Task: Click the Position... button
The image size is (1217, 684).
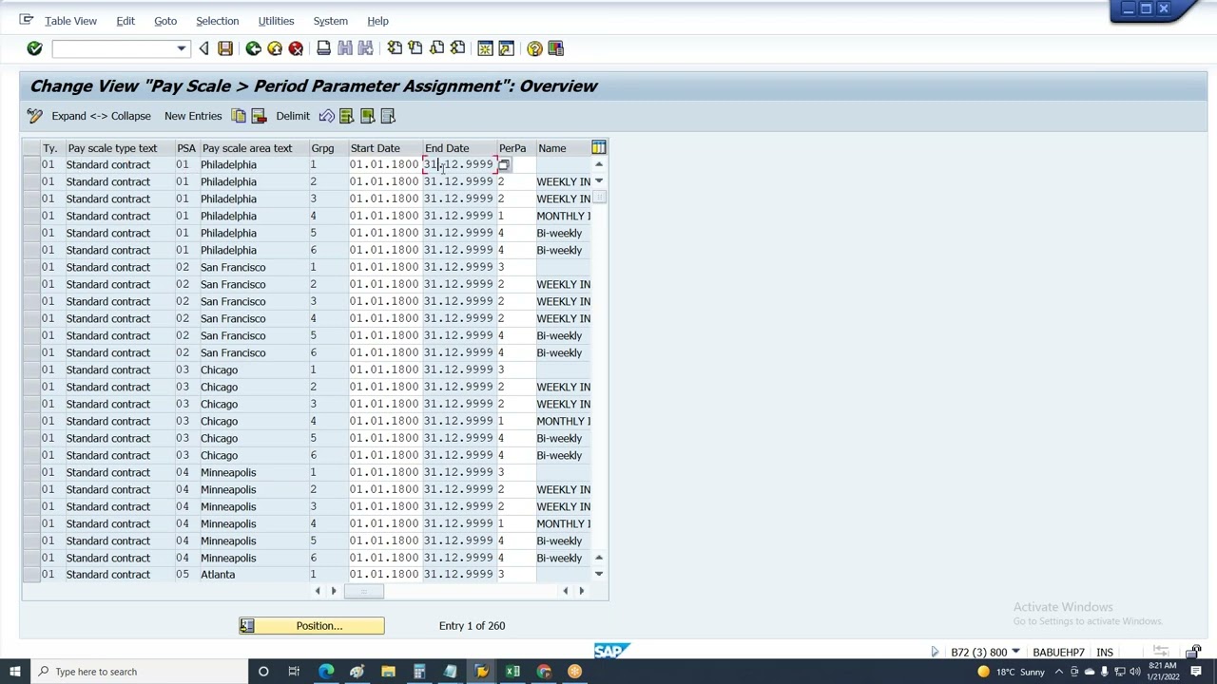Action: [x=312, y=626]
